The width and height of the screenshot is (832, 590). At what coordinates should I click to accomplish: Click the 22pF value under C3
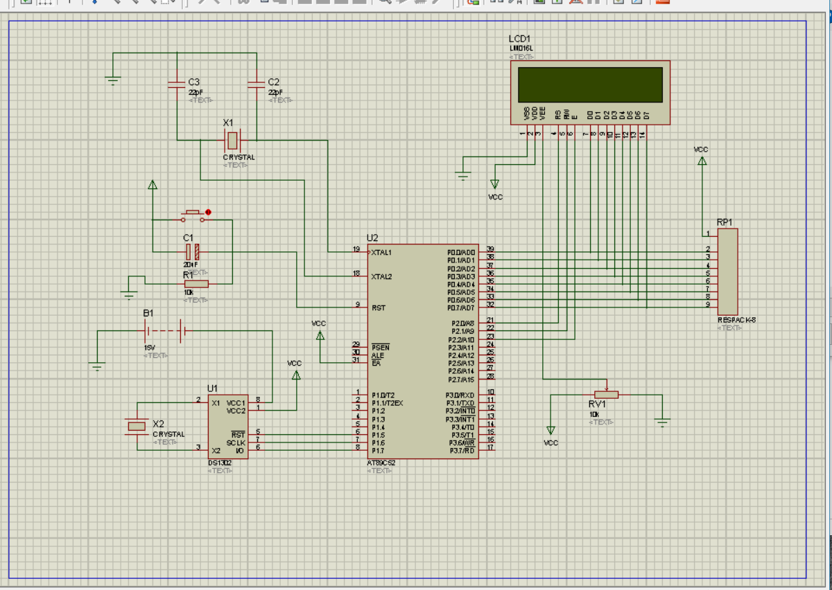tap(196, 92)
